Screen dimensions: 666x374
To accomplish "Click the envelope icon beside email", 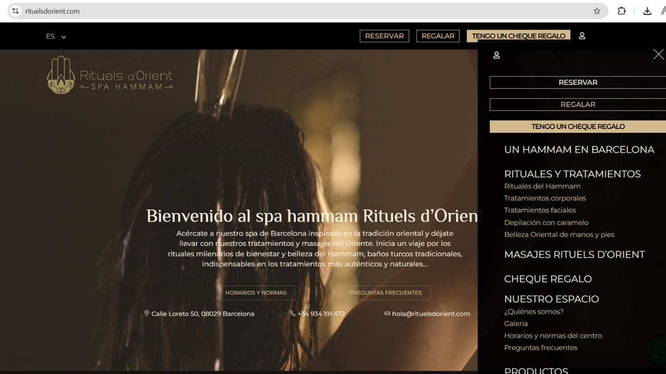I will [x=387, y=313].
